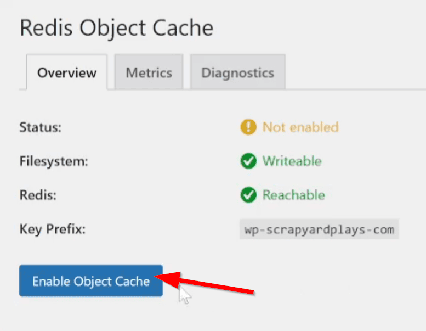Click the "Status:" row label

click(x=41, y=127)
